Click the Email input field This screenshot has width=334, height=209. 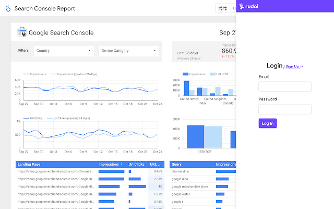click(285, 87)
